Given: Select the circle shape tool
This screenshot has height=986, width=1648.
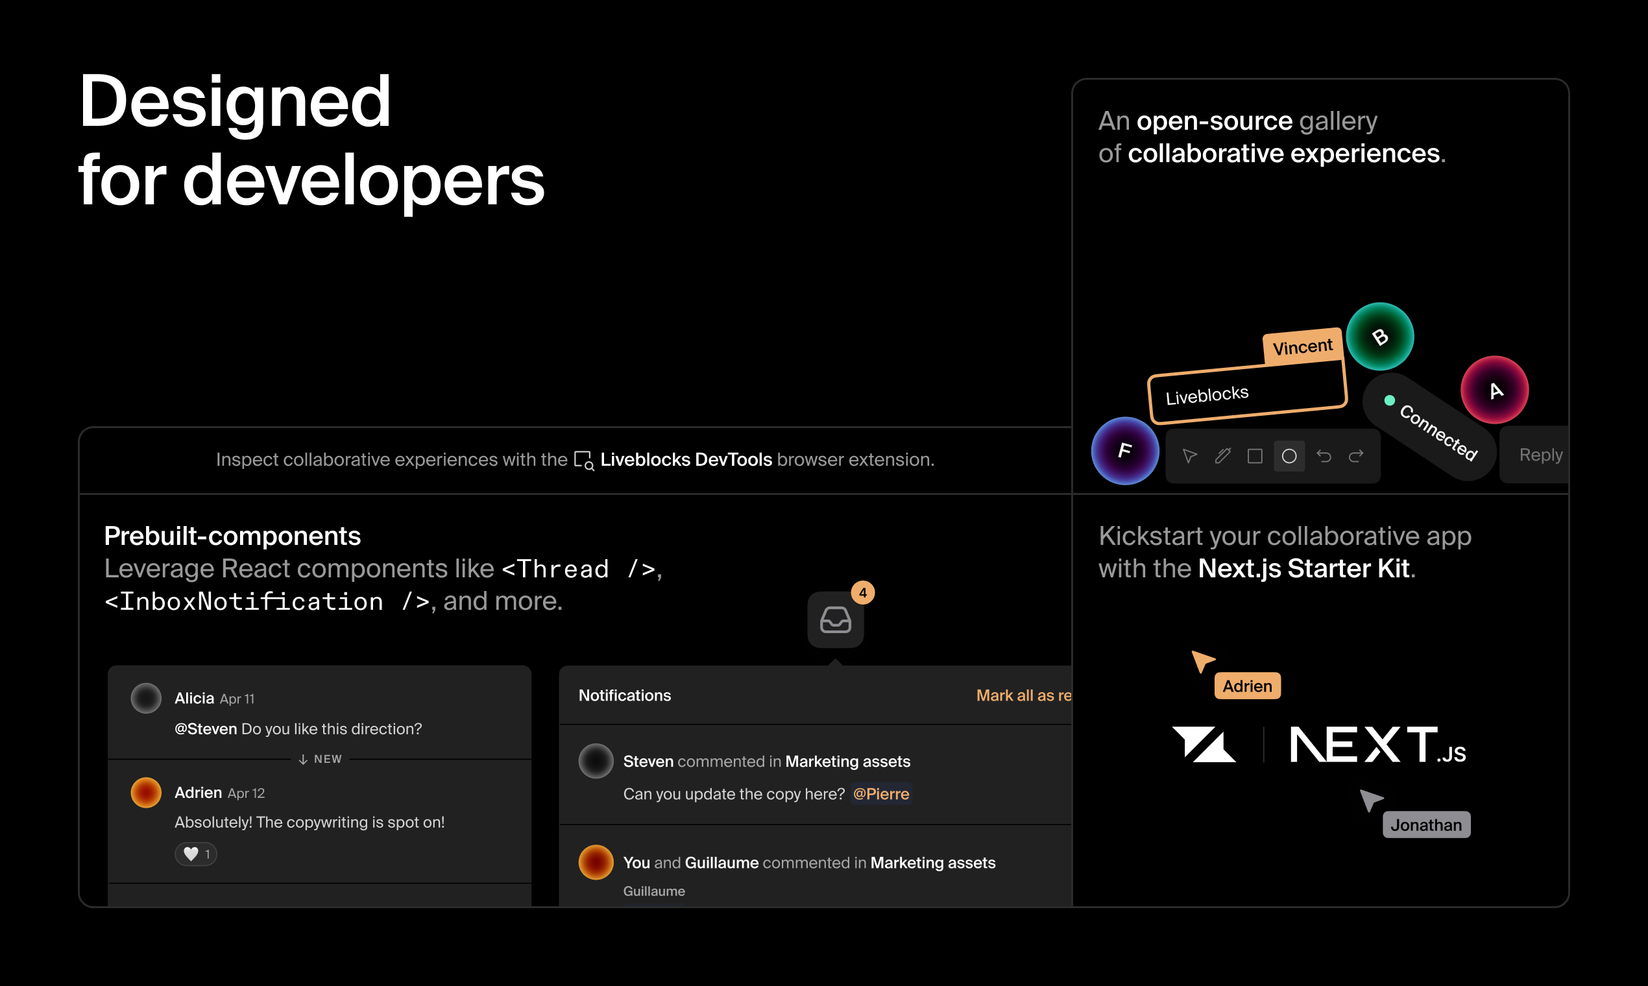Looking at the screenshot, I should tap(1289, 456).
